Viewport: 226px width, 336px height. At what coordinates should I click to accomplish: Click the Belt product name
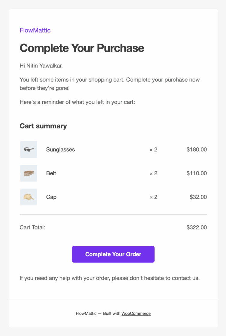(51, 173)
